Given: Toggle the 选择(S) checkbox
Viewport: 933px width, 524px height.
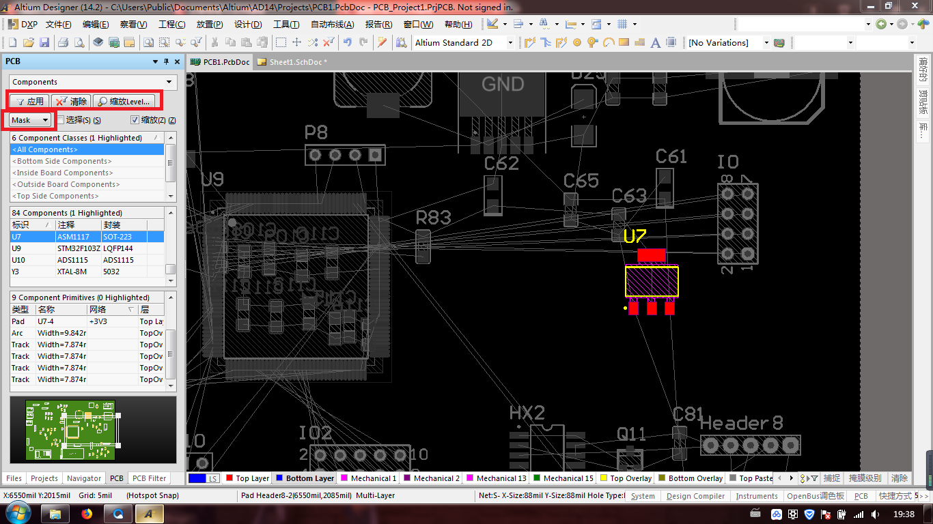Looking at the screenshot, I should (x=61, y=120).
